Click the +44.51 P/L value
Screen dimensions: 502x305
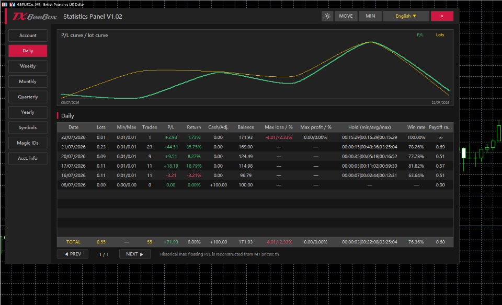(170, 147)
